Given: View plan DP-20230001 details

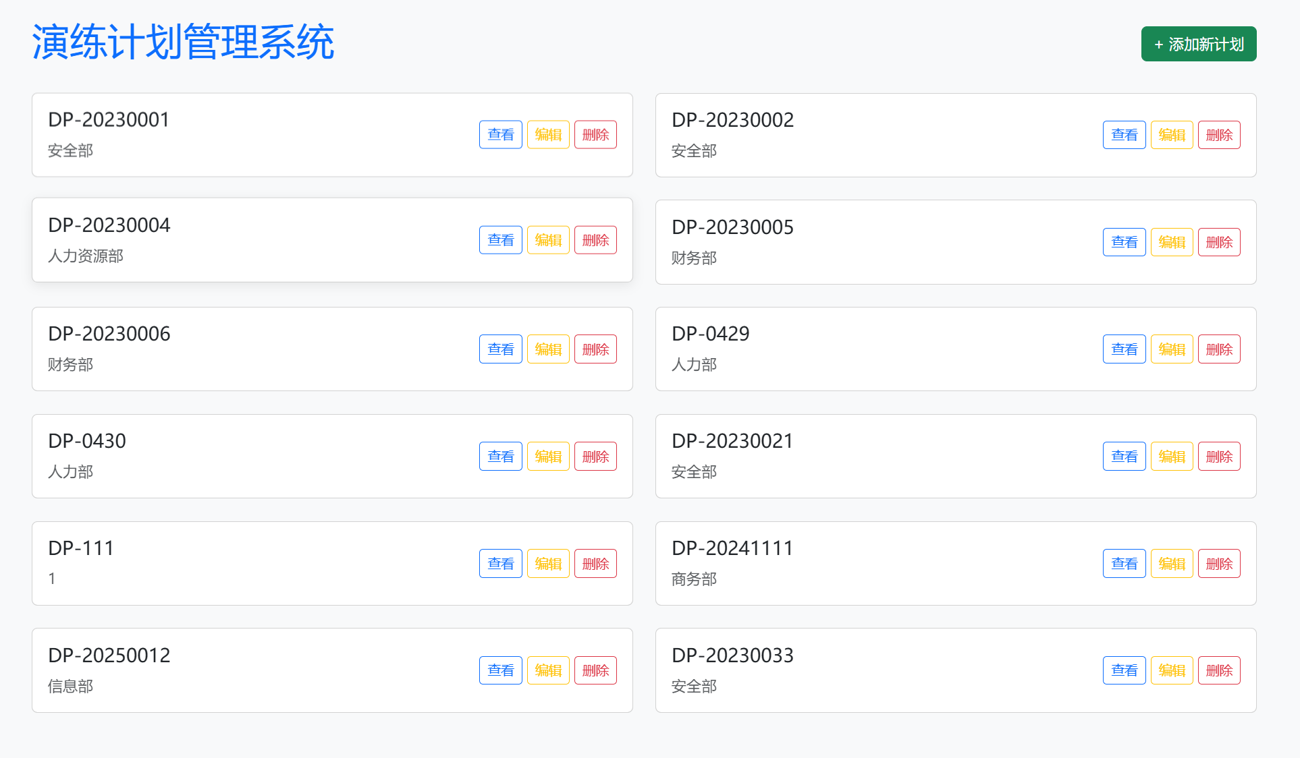Looking at the screenshot, I should coord(500,135).
